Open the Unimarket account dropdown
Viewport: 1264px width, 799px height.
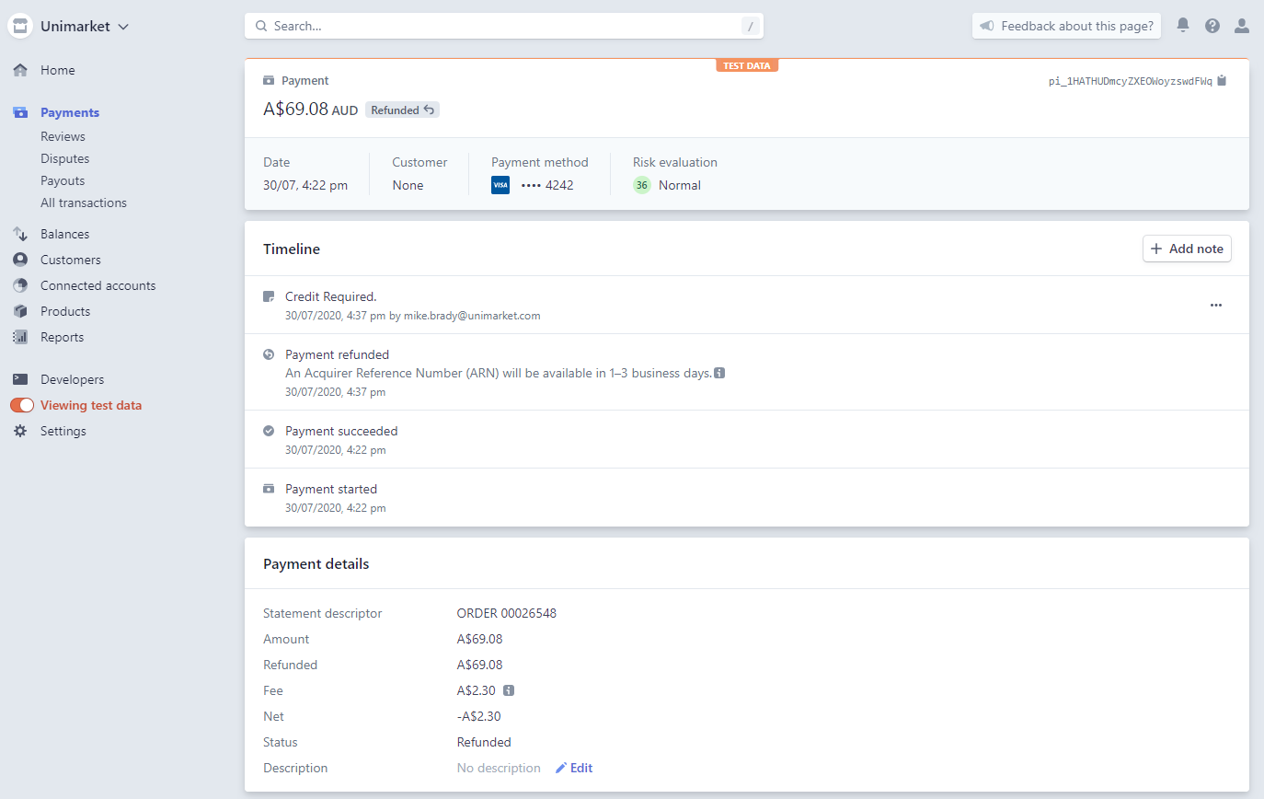tap(84, 27)
